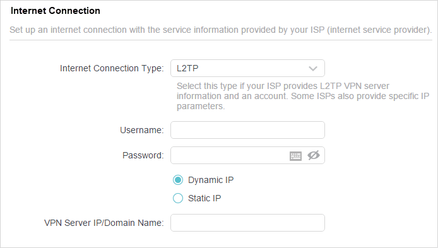Viewport: 438px width, 248px height.
Task: Focus the Username input field
Action: pos(247,130)
